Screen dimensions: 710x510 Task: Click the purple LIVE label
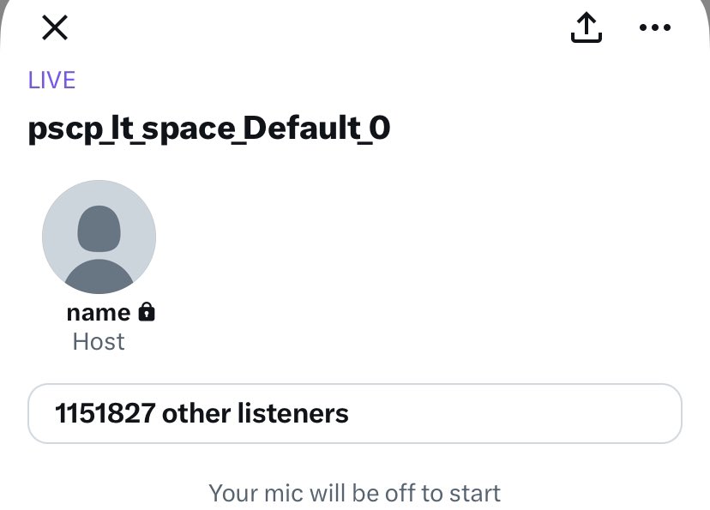(x=52, y=81)
